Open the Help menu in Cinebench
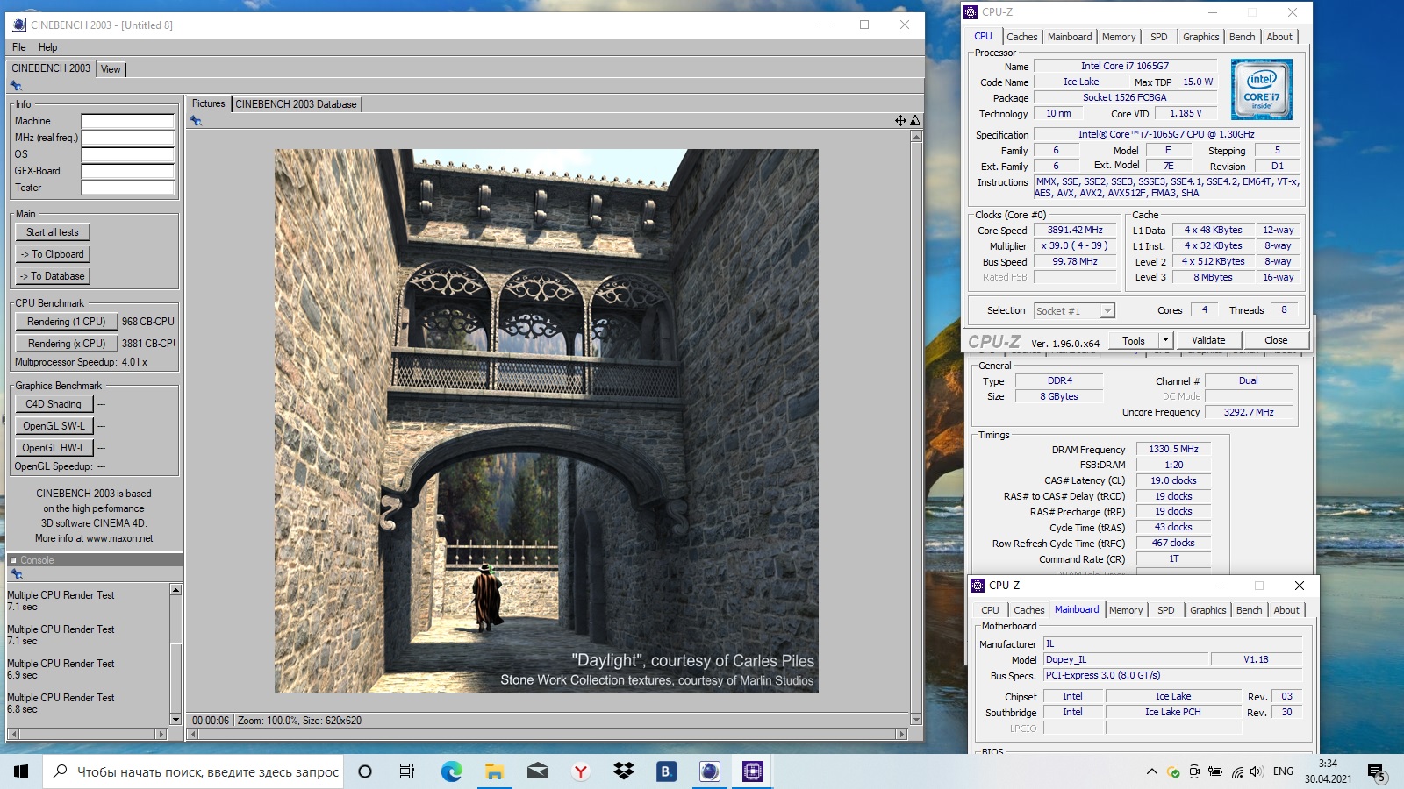This screenshot has width=1404, height=789. pos(48,47)
